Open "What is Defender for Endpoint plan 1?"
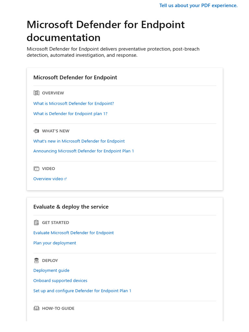249x332 pixels. [70, 114]
